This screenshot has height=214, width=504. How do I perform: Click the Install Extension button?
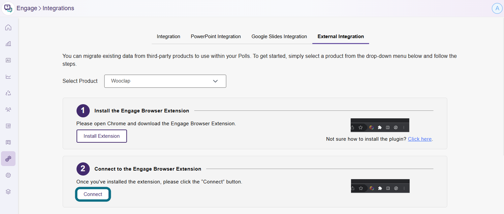point(102,136)
